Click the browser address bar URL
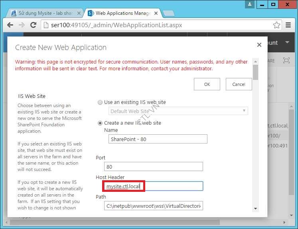298x229 pixels. [116, 25]
